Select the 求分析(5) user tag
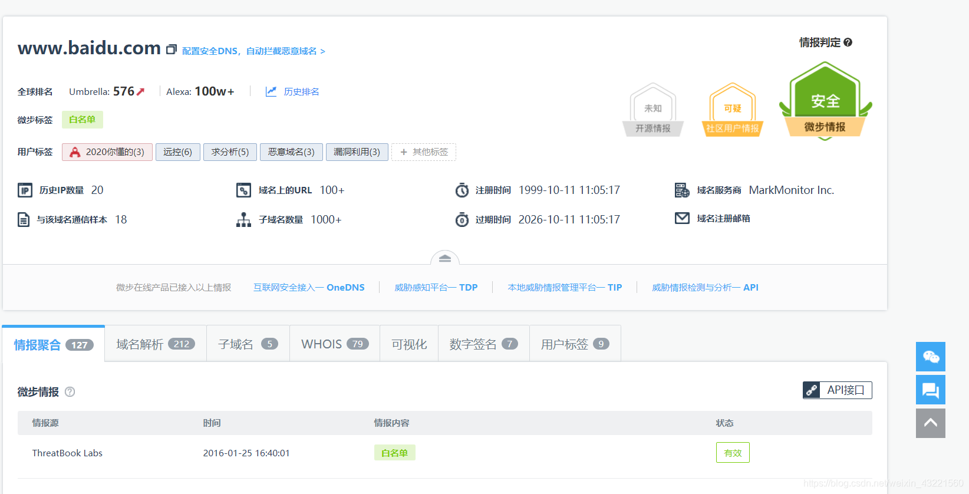Image resolution: width=969 pixels, height=494 pixels. (x=230, y=152)
